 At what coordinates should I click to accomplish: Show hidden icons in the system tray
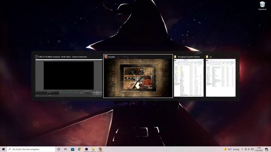pos(242,149)
